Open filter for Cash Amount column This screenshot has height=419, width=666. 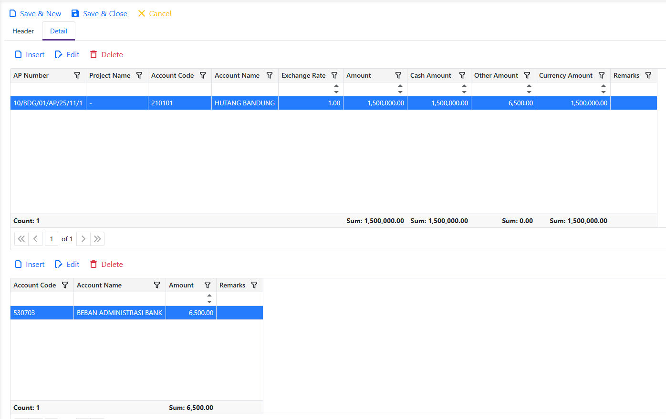(x=462, y=75)
